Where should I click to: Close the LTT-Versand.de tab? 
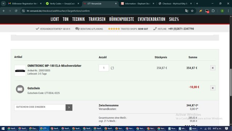[116, 4]
